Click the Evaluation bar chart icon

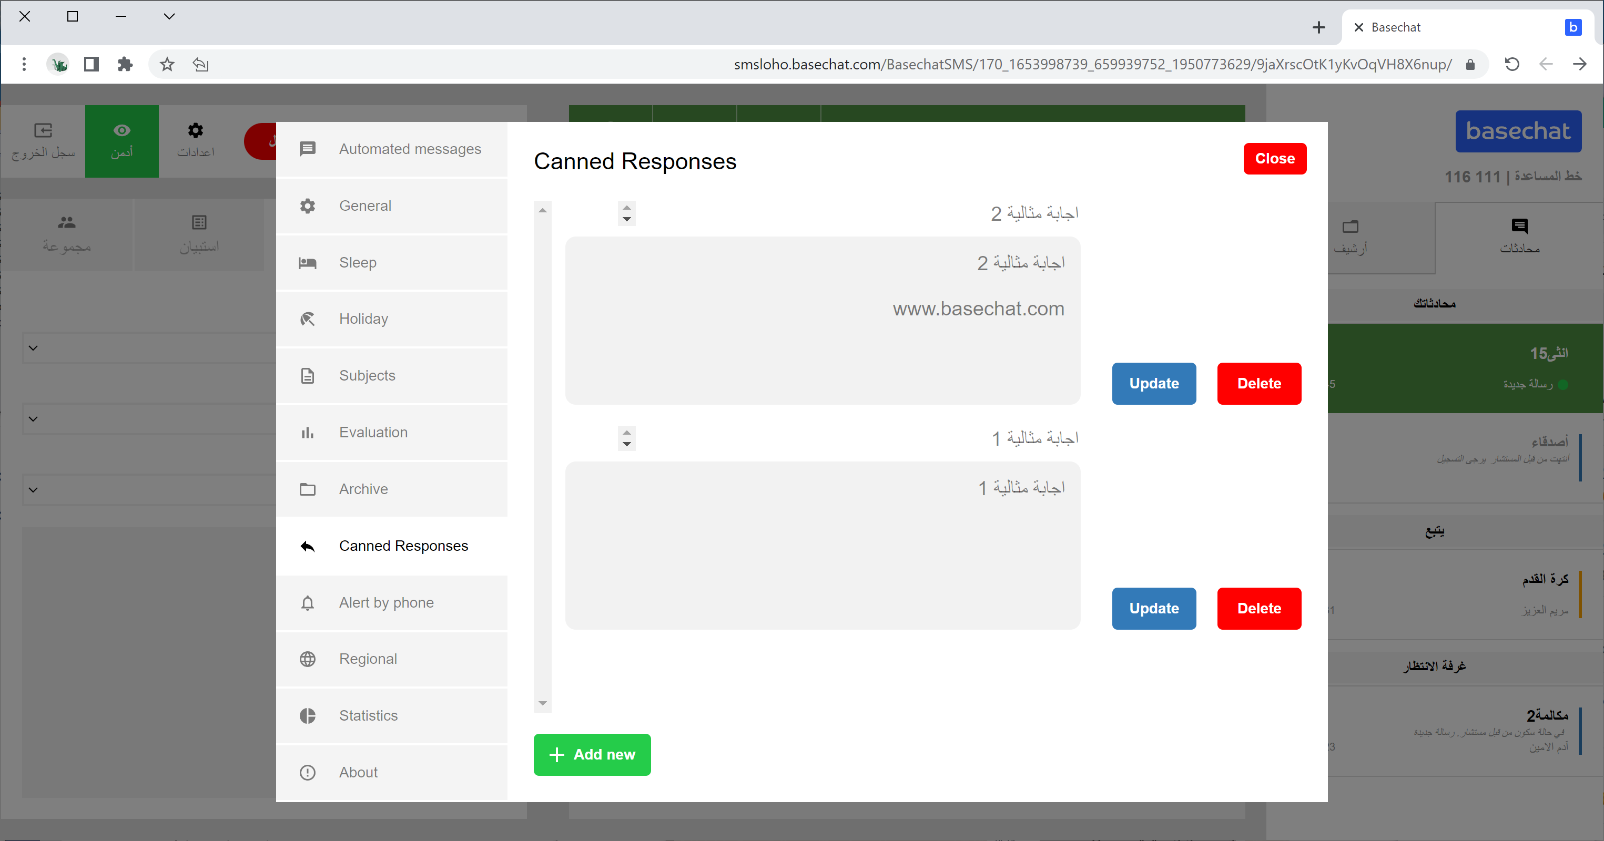tap(308, 433)
